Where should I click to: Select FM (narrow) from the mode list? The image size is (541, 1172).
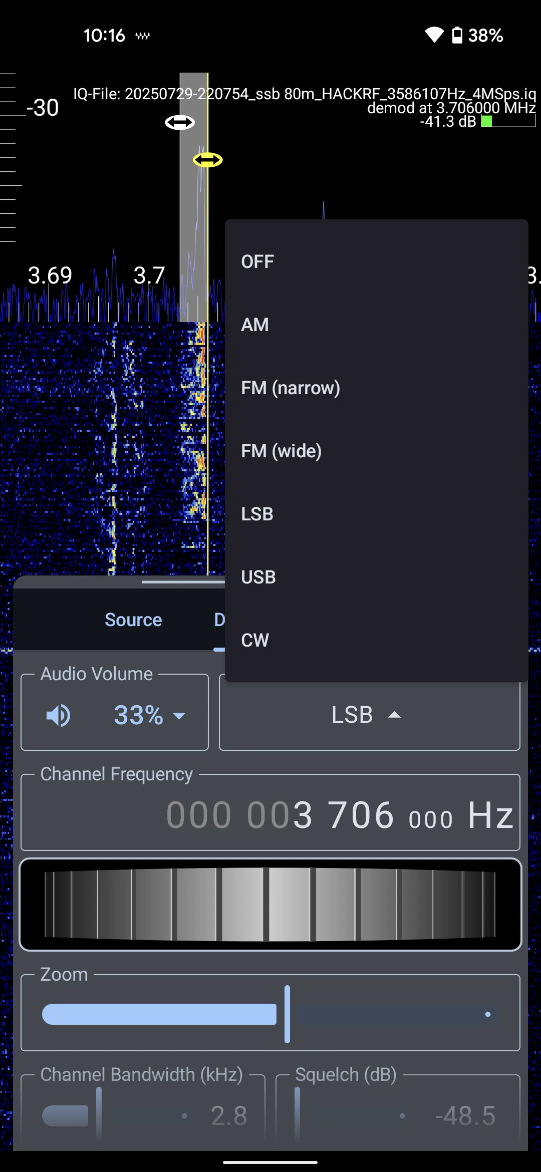291,388
